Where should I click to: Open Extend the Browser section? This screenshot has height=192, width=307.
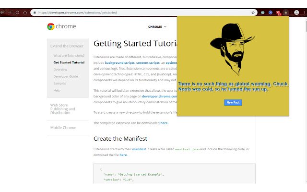[67, 46]
